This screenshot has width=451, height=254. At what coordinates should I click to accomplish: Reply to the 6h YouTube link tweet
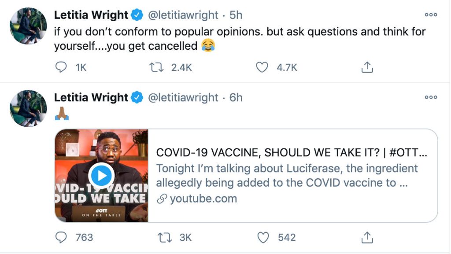[61, 238]
